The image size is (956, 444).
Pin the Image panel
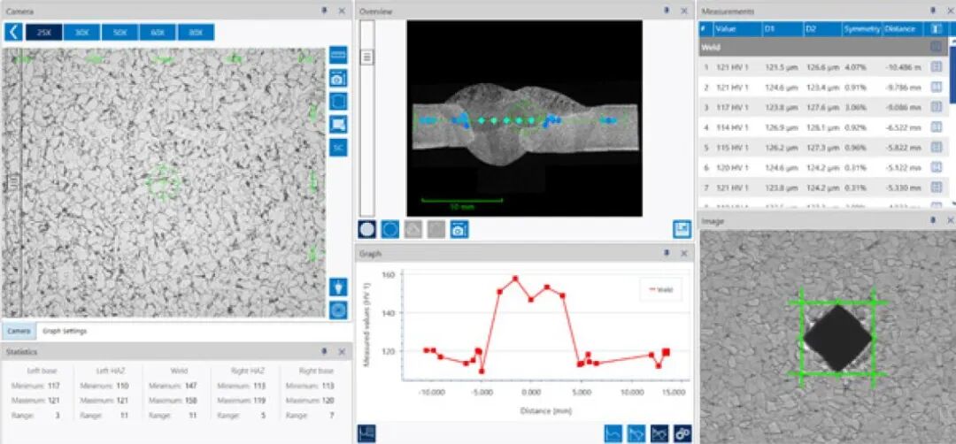pos(934,220)
